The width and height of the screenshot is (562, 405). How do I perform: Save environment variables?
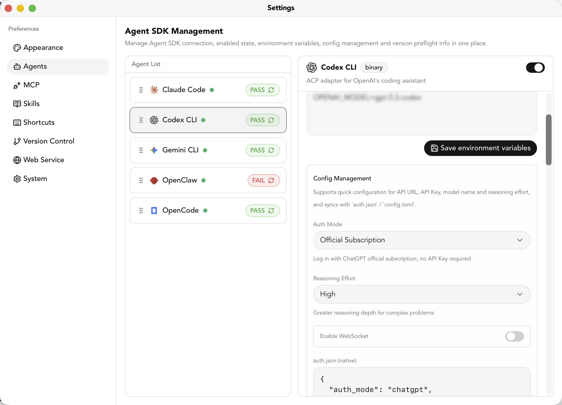tap(480, 148)
